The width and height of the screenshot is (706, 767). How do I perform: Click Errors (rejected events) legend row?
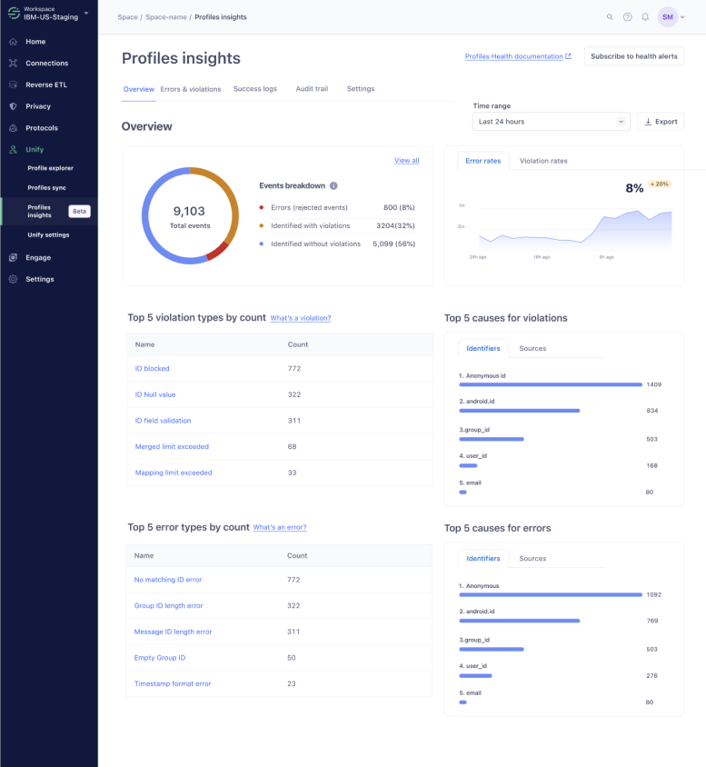(x=337, y=207)
